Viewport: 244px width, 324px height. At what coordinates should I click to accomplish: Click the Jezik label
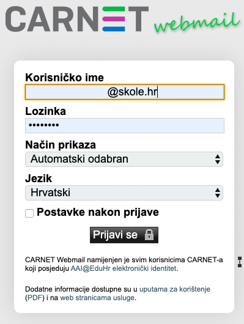click(39, 179)
